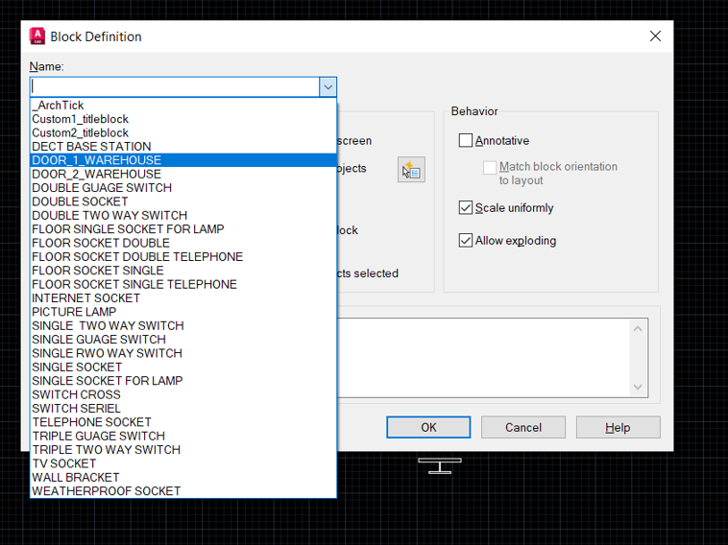Click into the Name text field
The image size is (728, 545).
coord(175,86)
